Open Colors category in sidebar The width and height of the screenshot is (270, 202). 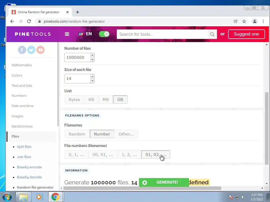[x=17, y=75]
